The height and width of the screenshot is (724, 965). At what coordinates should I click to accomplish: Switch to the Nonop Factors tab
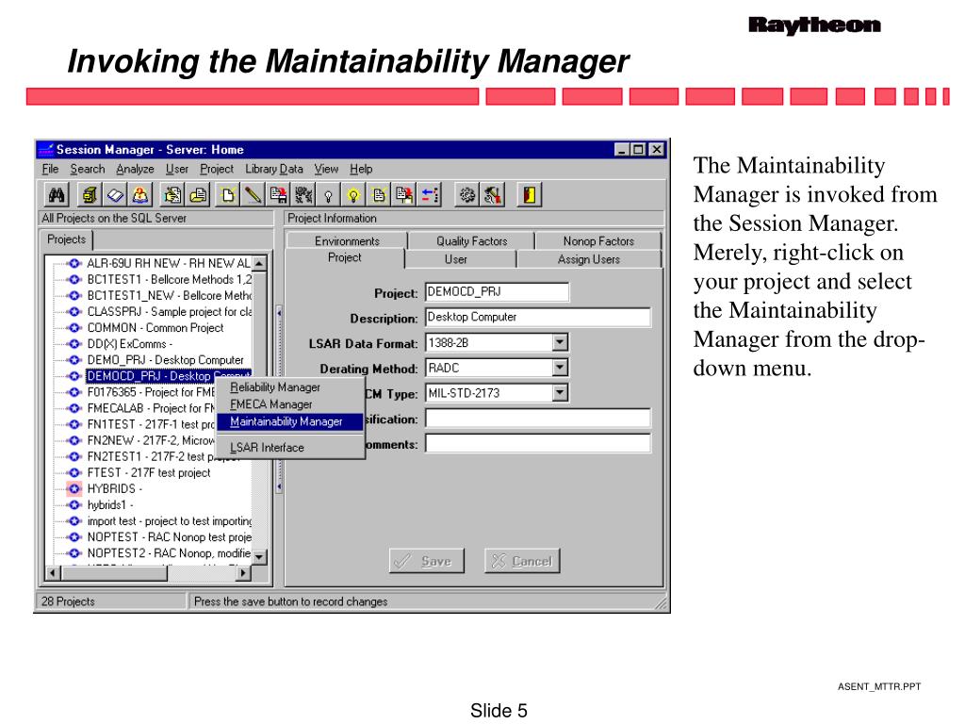598,240
